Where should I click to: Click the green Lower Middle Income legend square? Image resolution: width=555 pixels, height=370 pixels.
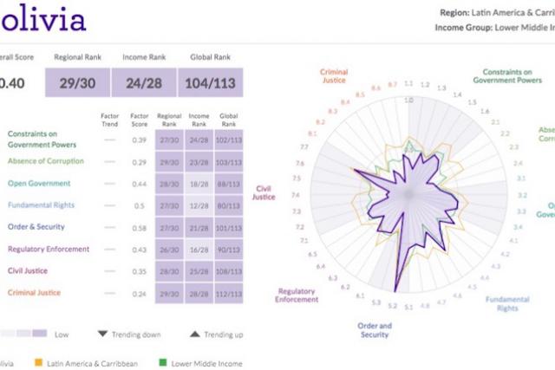point(163,364)
